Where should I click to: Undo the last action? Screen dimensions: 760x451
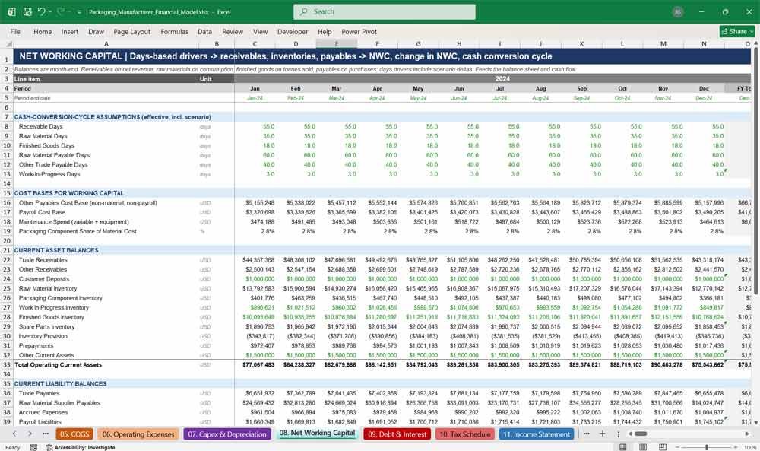42,11
